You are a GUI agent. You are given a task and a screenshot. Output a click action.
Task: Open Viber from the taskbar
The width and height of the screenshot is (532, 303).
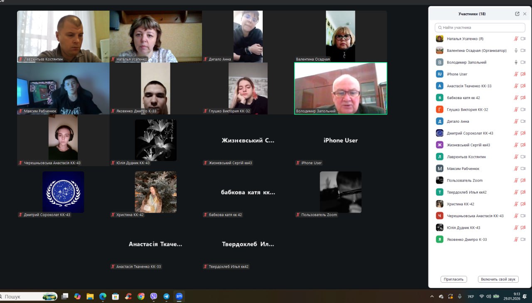(x=154, y=296)
